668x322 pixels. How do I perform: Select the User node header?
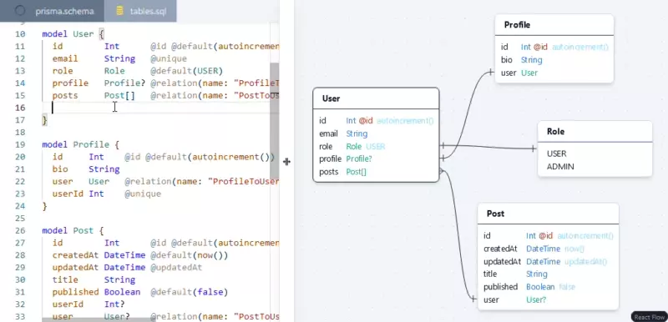click(376, 98)
